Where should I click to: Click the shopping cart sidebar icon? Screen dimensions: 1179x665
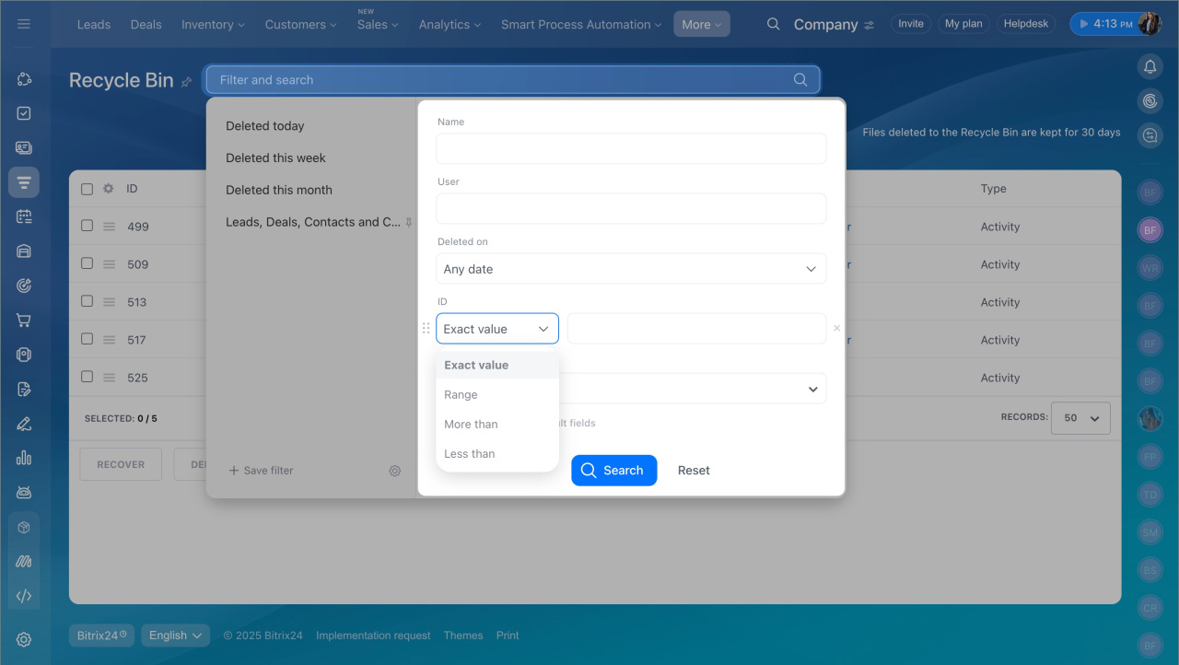click(24, 321)
